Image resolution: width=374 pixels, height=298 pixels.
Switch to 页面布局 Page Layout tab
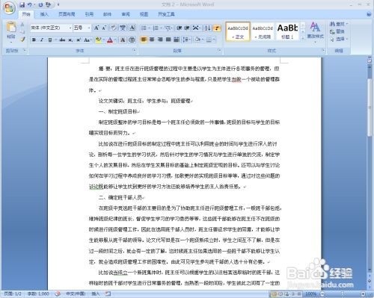[x=67, y=14]
